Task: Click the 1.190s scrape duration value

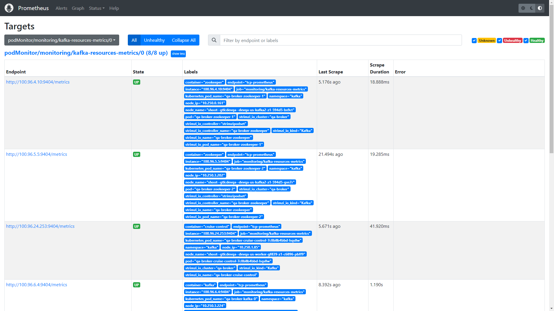Action: [x=377, y=285]
